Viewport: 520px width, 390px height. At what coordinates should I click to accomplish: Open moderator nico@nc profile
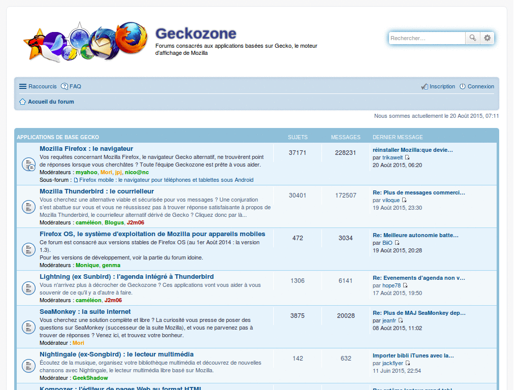tap(137, 173)
